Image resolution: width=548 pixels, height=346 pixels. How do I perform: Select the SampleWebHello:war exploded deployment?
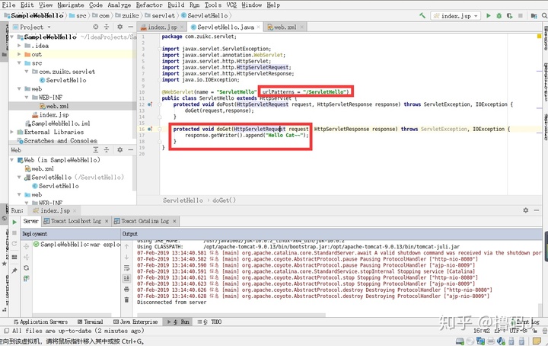77,244
